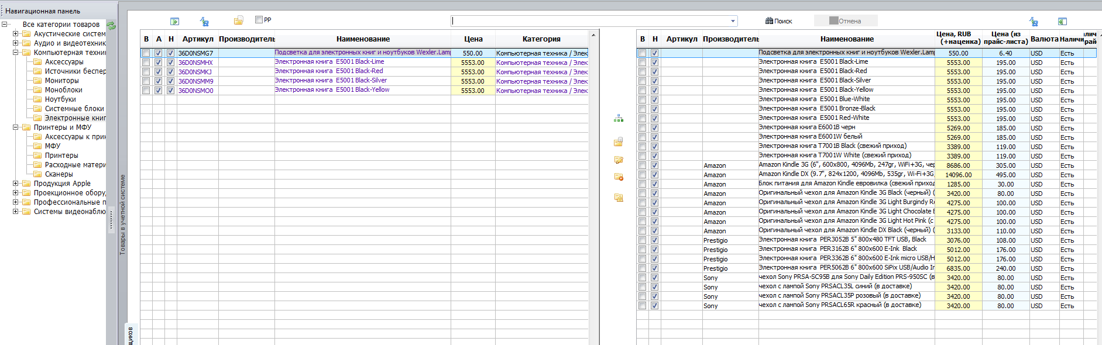Select the Аксессуары category under Компьютерная техника
1102x345 pixels.
click(64, 62)
